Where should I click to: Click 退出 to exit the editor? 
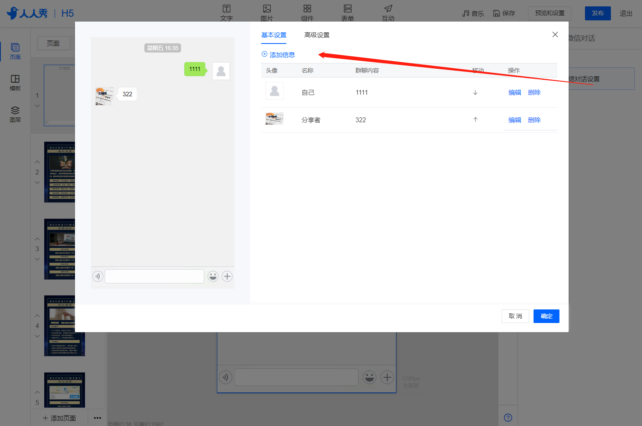[x=626, y=14]
